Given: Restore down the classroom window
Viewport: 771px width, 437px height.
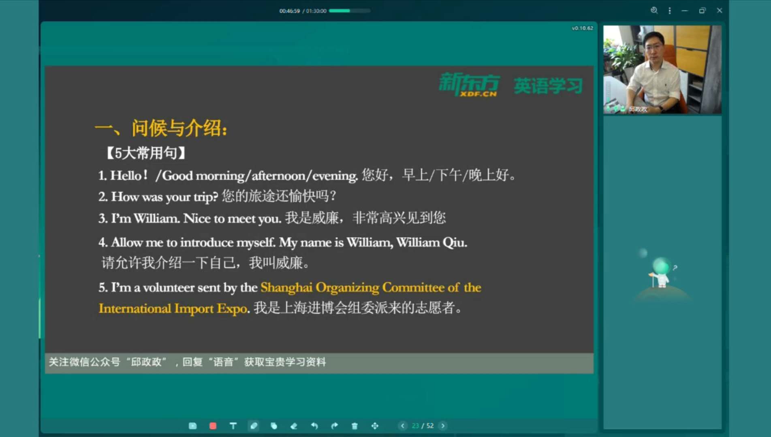Looking at the screenshot, I should pyautogui.click(x=702, y=11).
